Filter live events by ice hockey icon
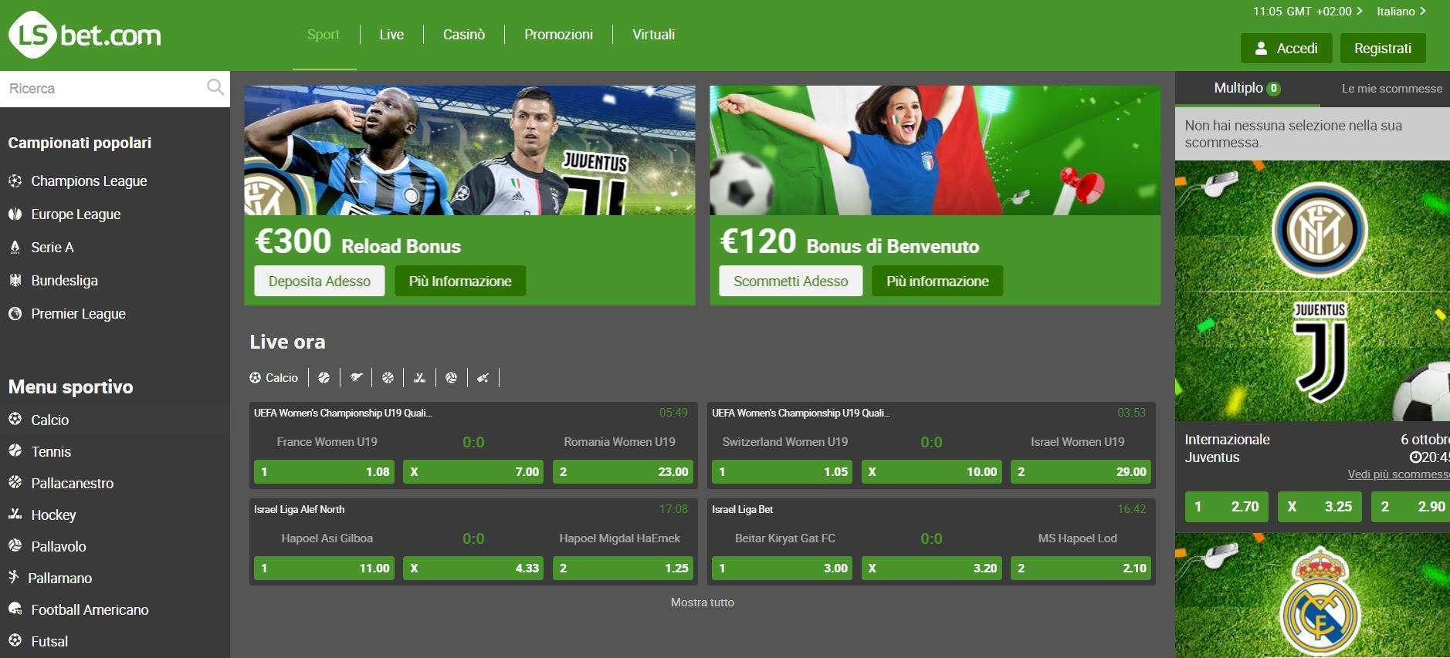Image resolution: width=1450 pixels, height=658 pixels. 419,377
